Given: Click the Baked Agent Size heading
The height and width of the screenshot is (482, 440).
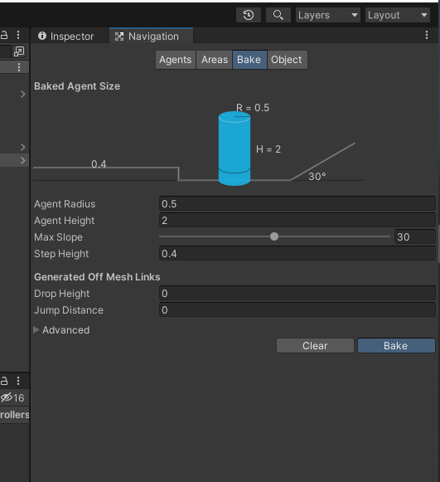Looking at the screenshot, I should tap(77, 86).
